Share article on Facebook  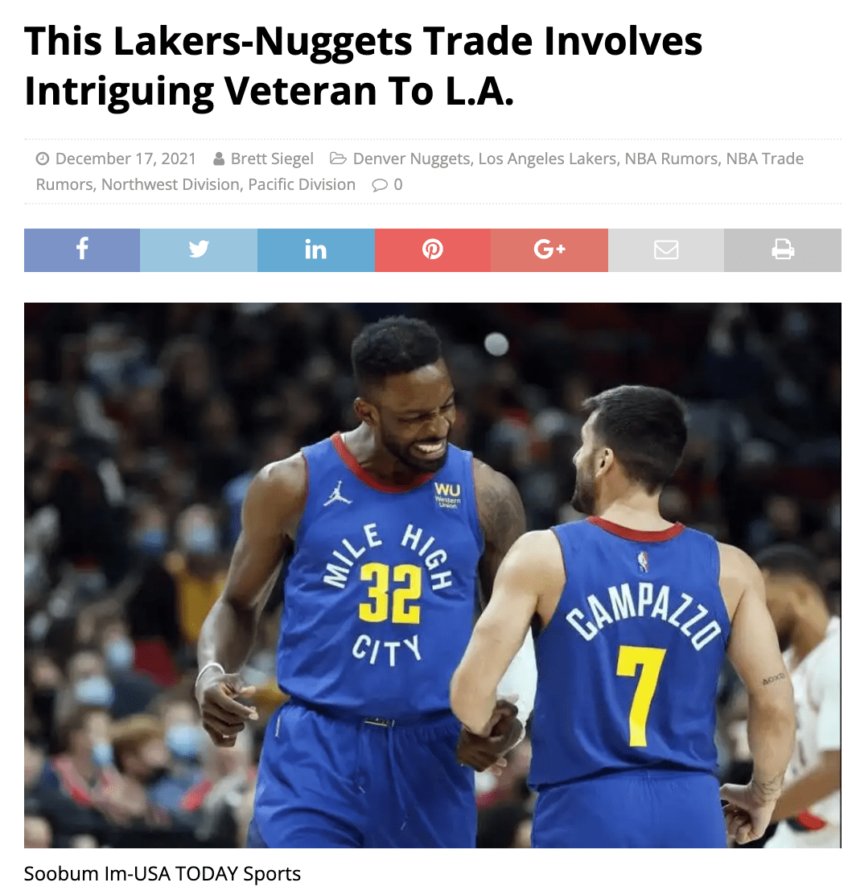pos(82,250)
